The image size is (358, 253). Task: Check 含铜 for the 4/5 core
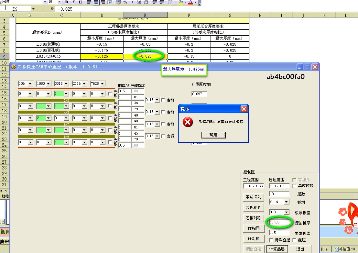click(x=163, y=112)
